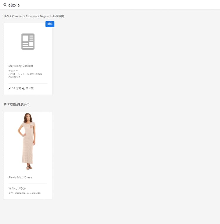The width and height of the screenshot is (220, 224).
Task: Select the Alexia Maxi Dress title
Action: coord(20,177)
